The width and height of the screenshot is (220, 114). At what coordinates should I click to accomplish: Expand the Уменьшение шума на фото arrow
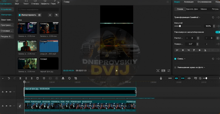pyautogui.click(x=204, y=67)
